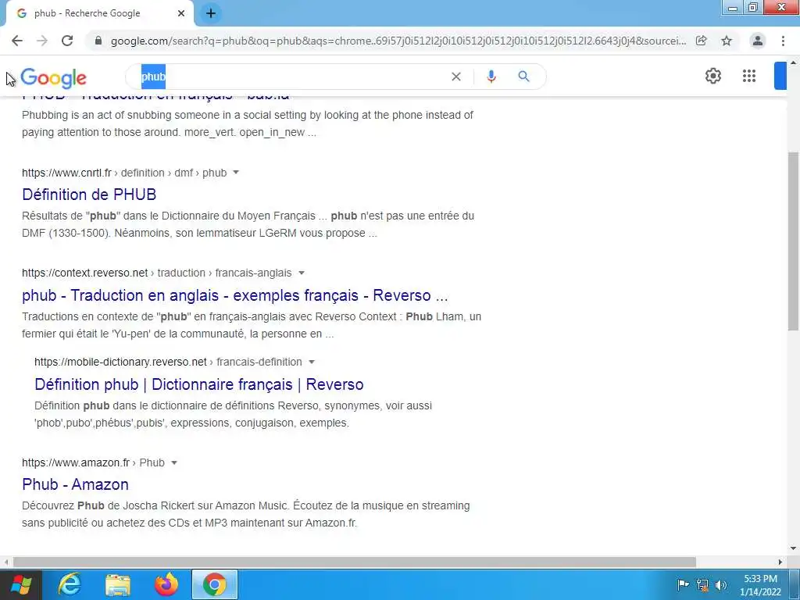Bookmark this page with the star icon
The height and width of the screenshot is (600, 800).
click(x=727, y=41)
